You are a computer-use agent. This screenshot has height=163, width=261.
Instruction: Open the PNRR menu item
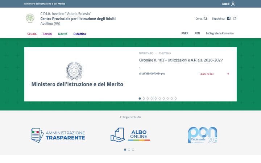[185, 33]
